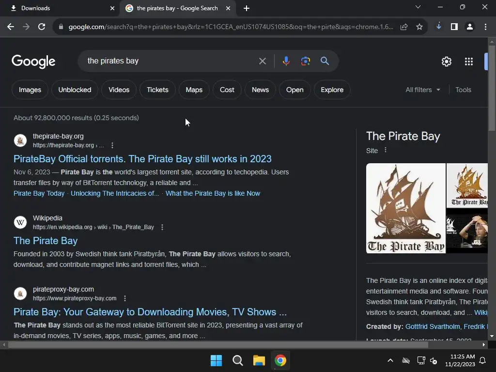View site information via the padlock icon

point(61,27)
